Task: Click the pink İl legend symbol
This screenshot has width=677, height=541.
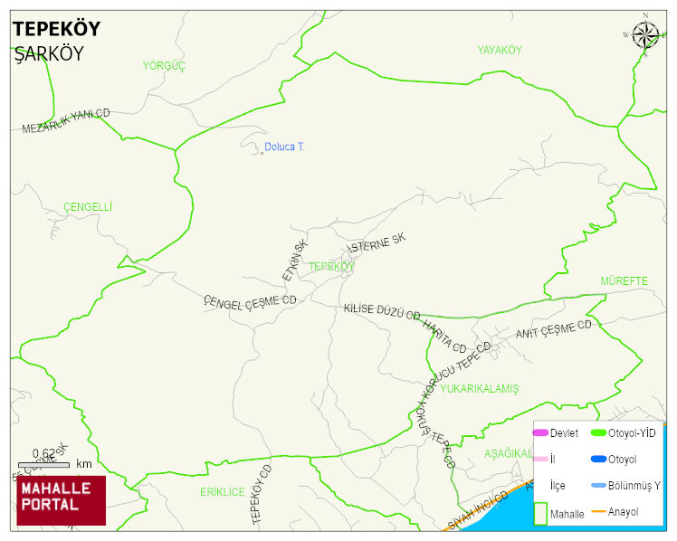Action: coord(540,459)
